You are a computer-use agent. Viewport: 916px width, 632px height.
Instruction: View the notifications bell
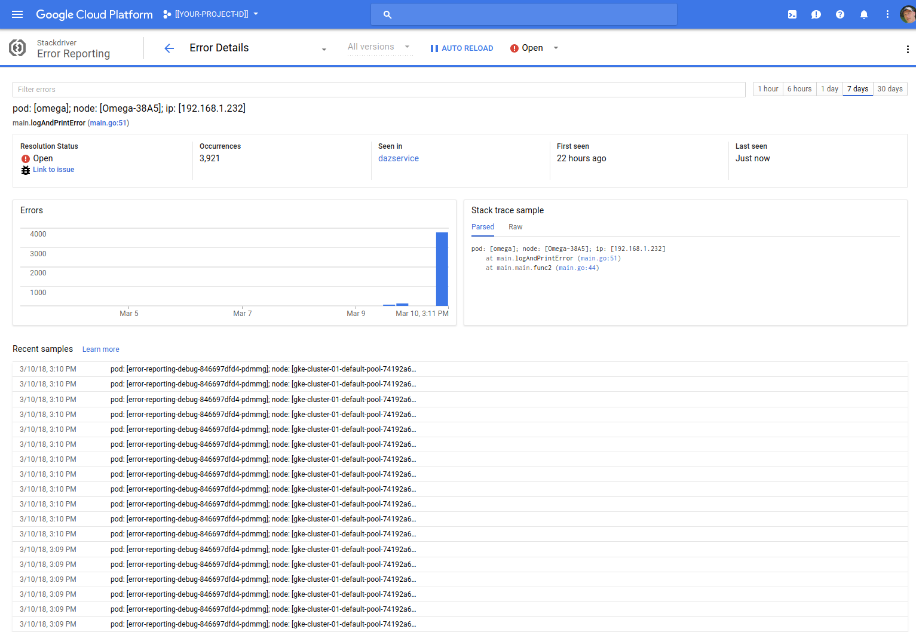(x=863, y=14)
